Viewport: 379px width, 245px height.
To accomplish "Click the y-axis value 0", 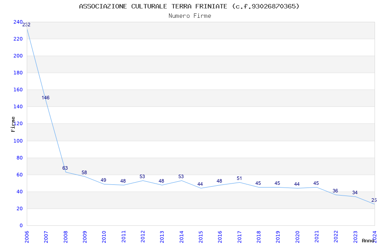I will pos(21,225).
